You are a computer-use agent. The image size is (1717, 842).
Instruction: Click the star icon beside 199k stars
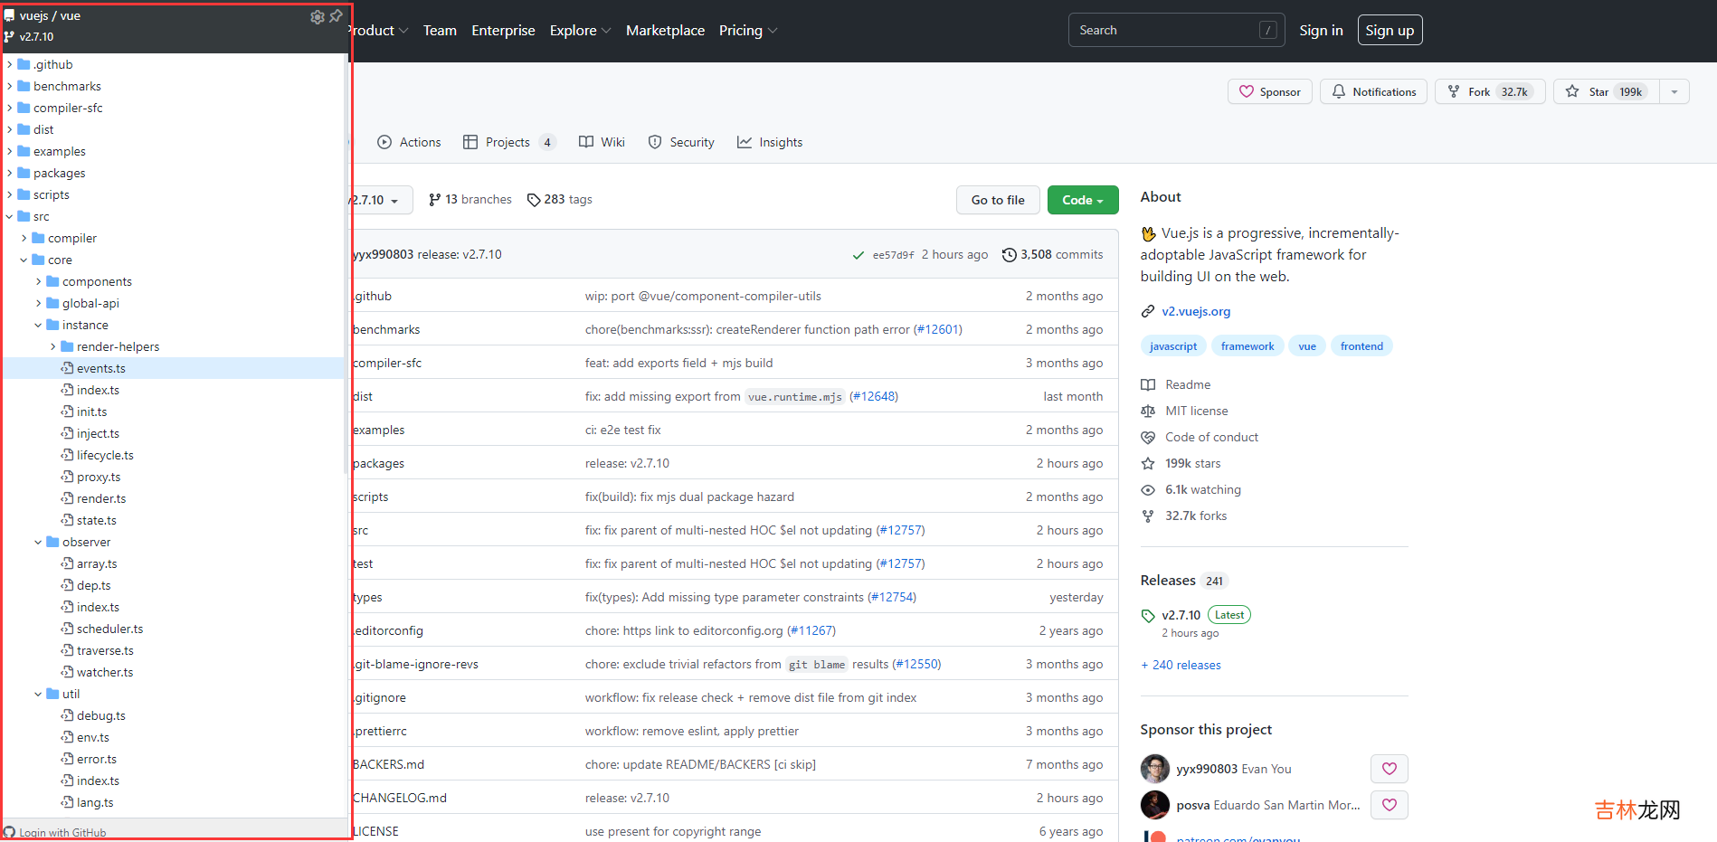coord(1148,463)
